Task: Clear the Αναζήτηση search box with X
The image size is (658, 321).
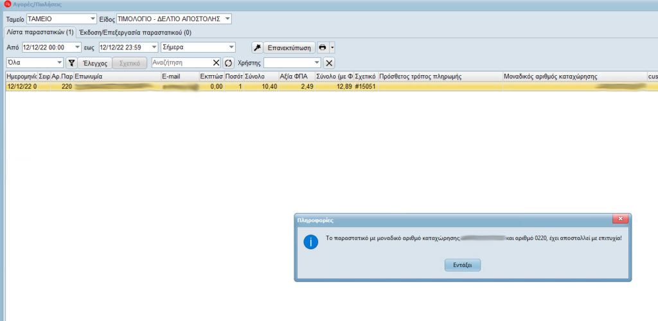Action: [x=216, y=63]
